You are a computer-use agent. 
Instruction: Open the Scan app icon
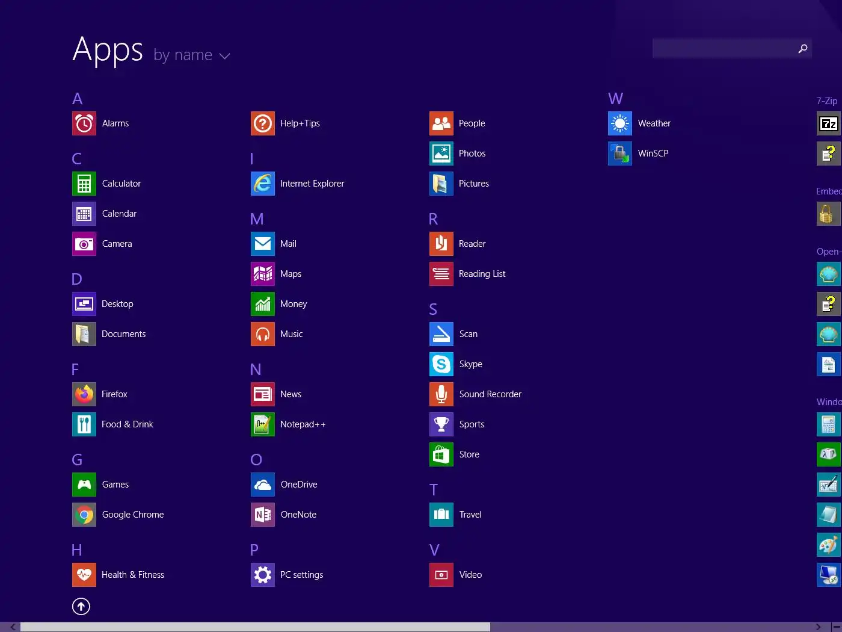441,334
